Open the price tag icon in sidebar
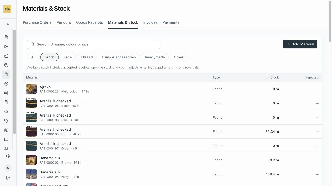This screenshot has height=186, width=332. coord(6,121)
